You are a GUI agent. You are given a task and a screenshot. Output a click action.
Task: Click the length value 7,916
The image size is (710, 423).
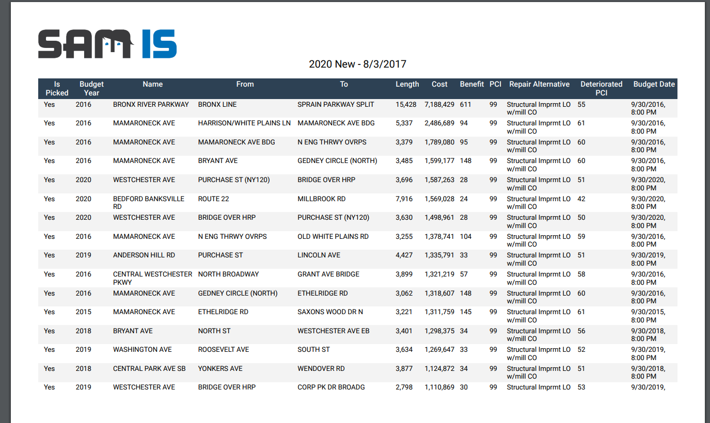(x=404, y=199)
